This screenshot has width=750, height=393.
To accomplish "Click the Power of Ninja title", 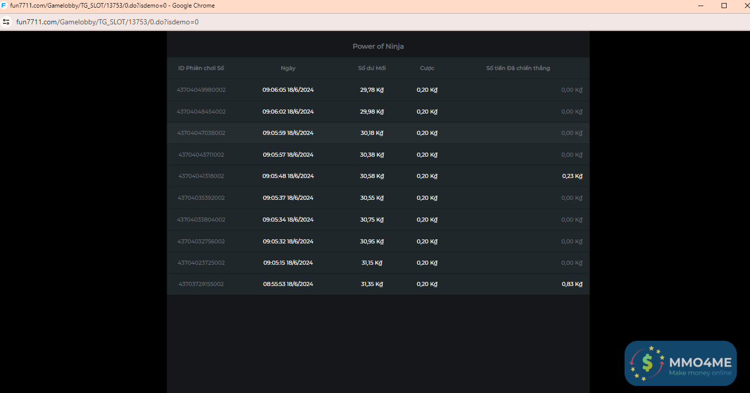I will tap(378, 46).
